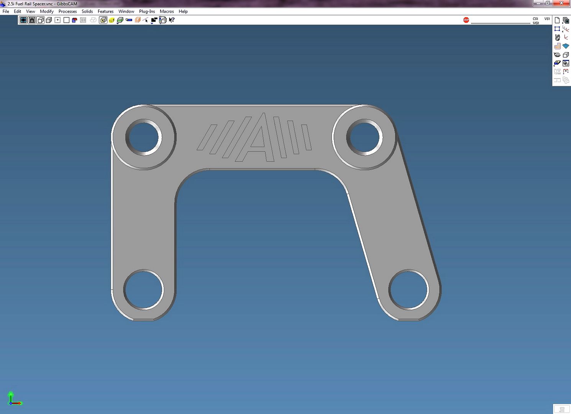Viewport: 571px width, 414px height.
Task: Open the sphere render window icon
Action: (x=566, y=63)
